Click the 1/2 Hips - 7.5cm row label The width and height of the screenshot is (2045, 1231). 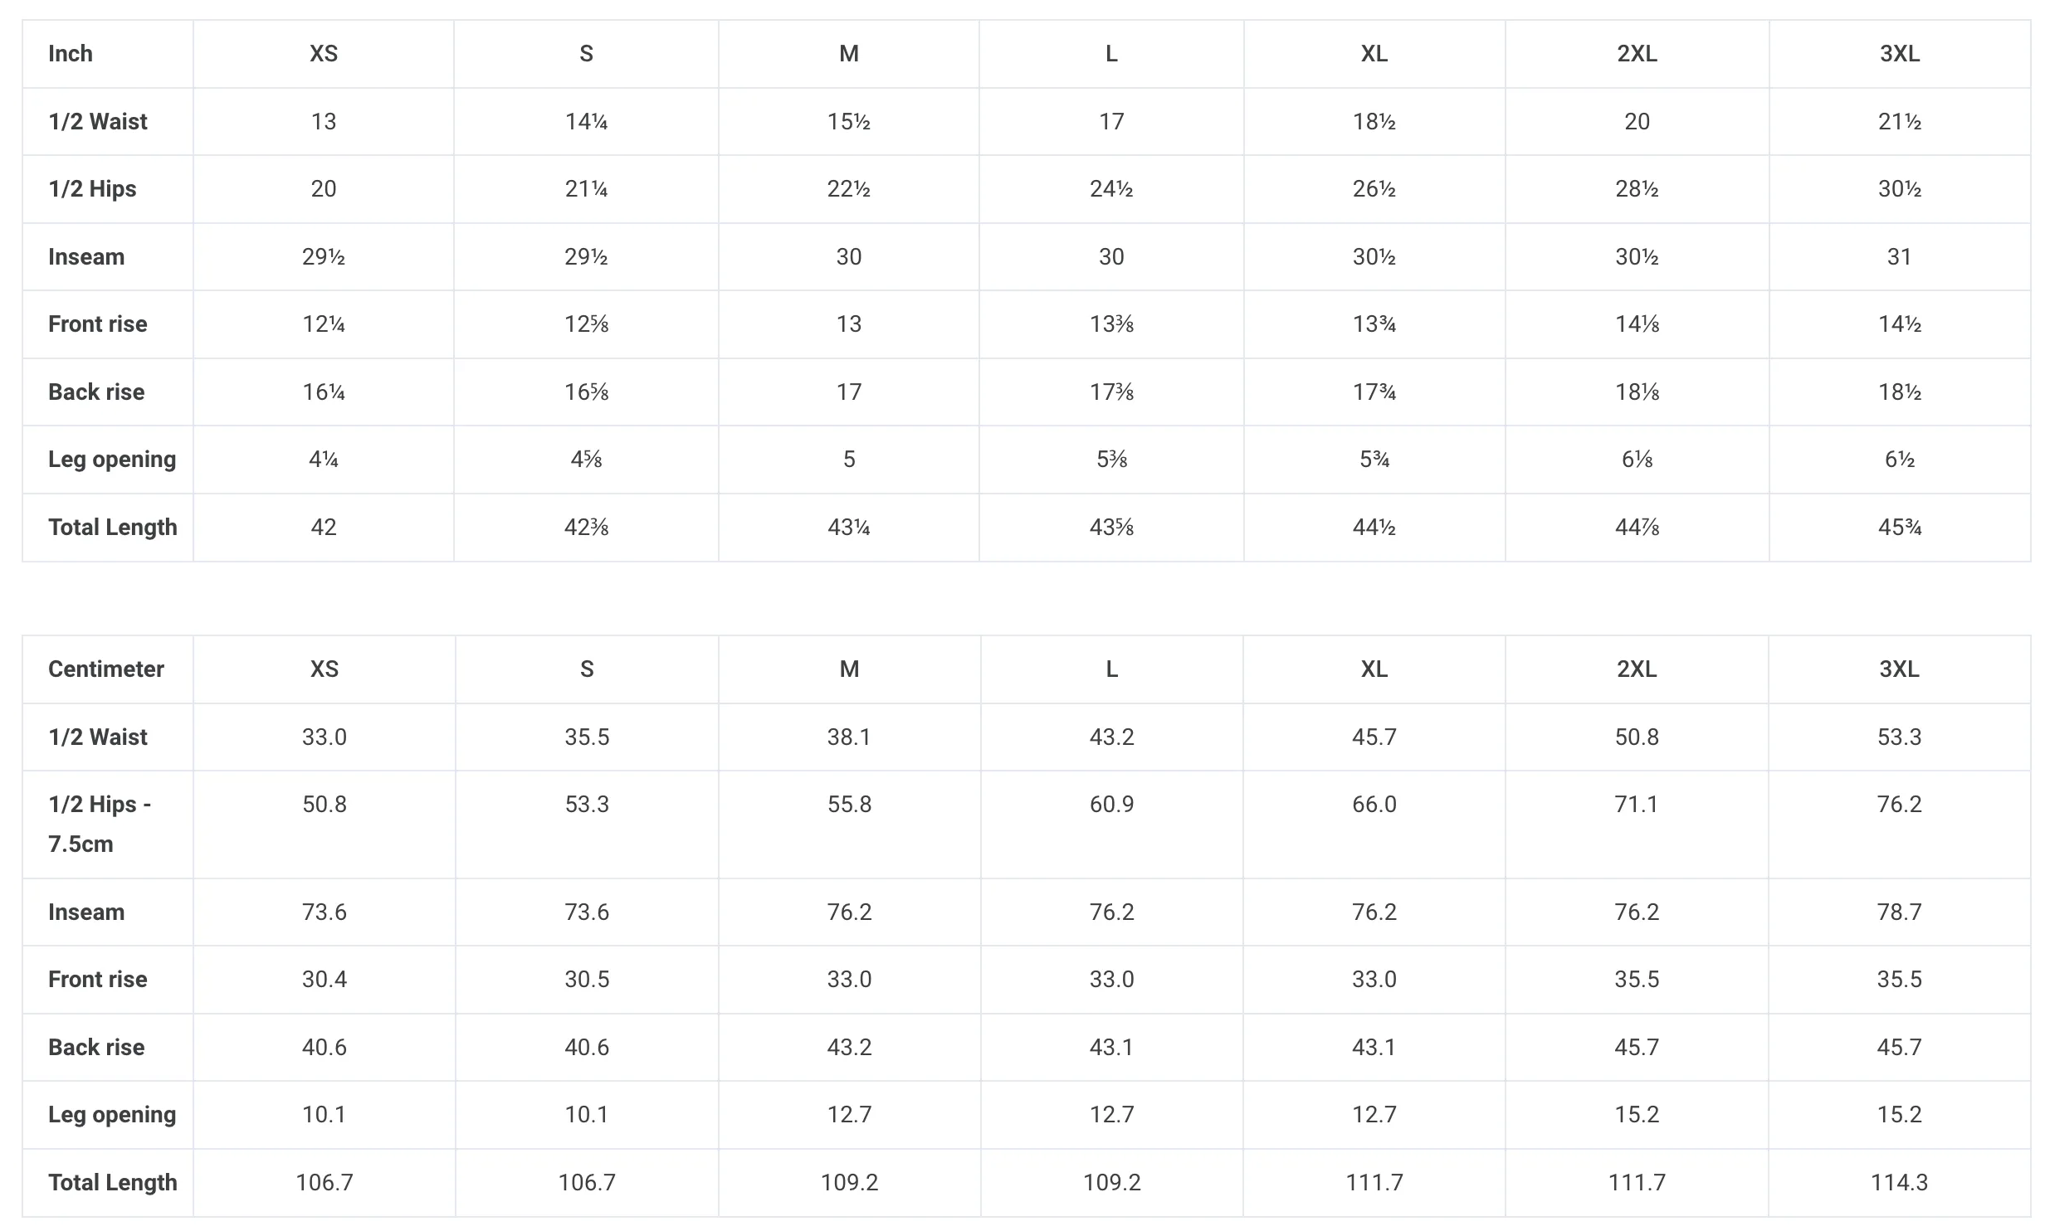coord(100,825)
